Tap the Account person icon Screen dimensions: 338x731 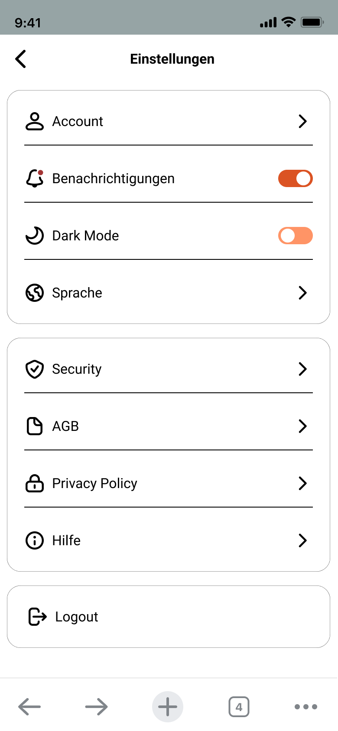(x=35, y=121)
